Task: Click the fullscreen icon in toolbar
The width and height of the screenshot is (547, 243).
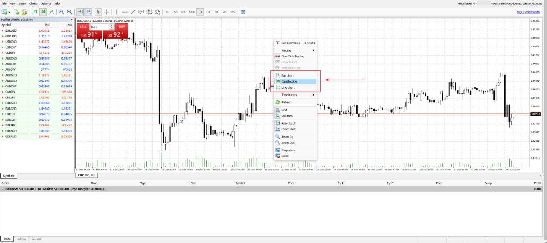Action: (x=243, y=12)
